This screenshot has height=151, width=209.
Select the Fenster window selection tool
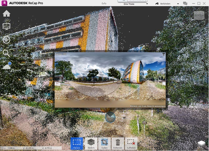(x=77, y=143)
